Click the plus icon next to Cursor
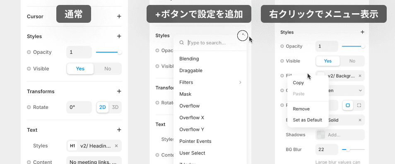395x164 pixels. click(x=119, y=17)
